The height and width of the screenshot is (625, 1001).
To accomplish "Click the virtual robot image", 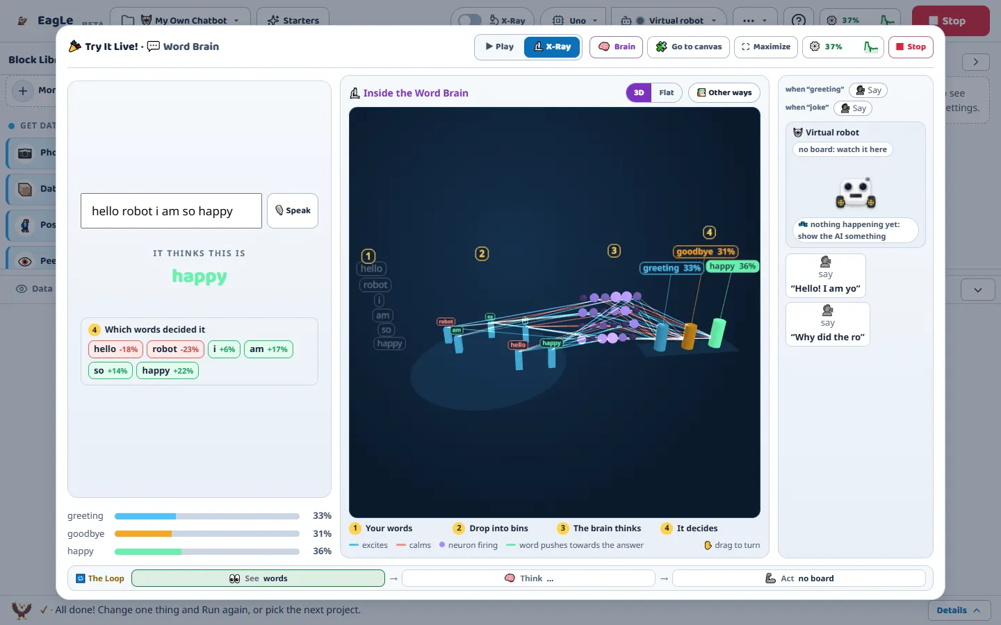I will (x=856, y=193).
